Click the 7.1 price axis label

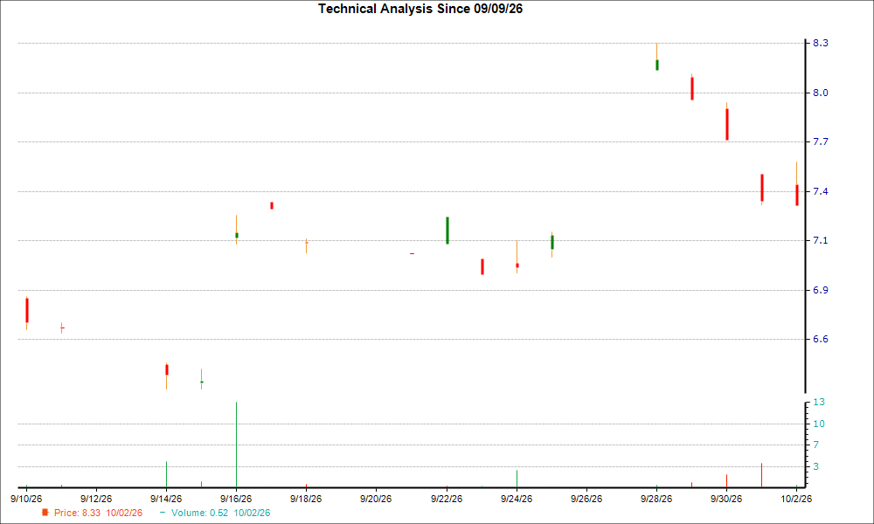pyautogui.click(x=820, y=240)
